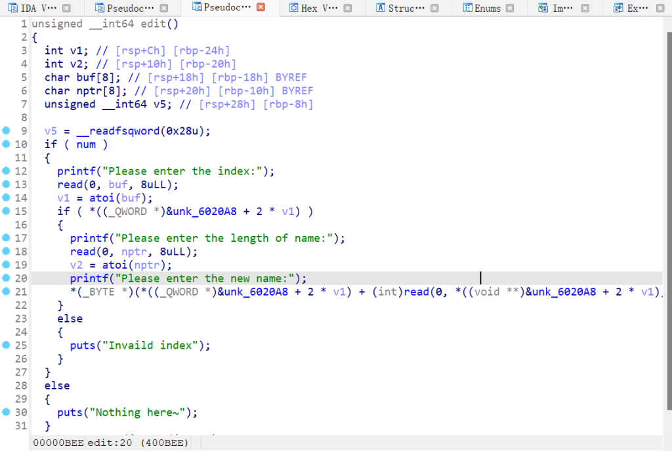Close the active Pseudocode tab with red X
This screenshot has height=451, width=672.
pos(261,7)
